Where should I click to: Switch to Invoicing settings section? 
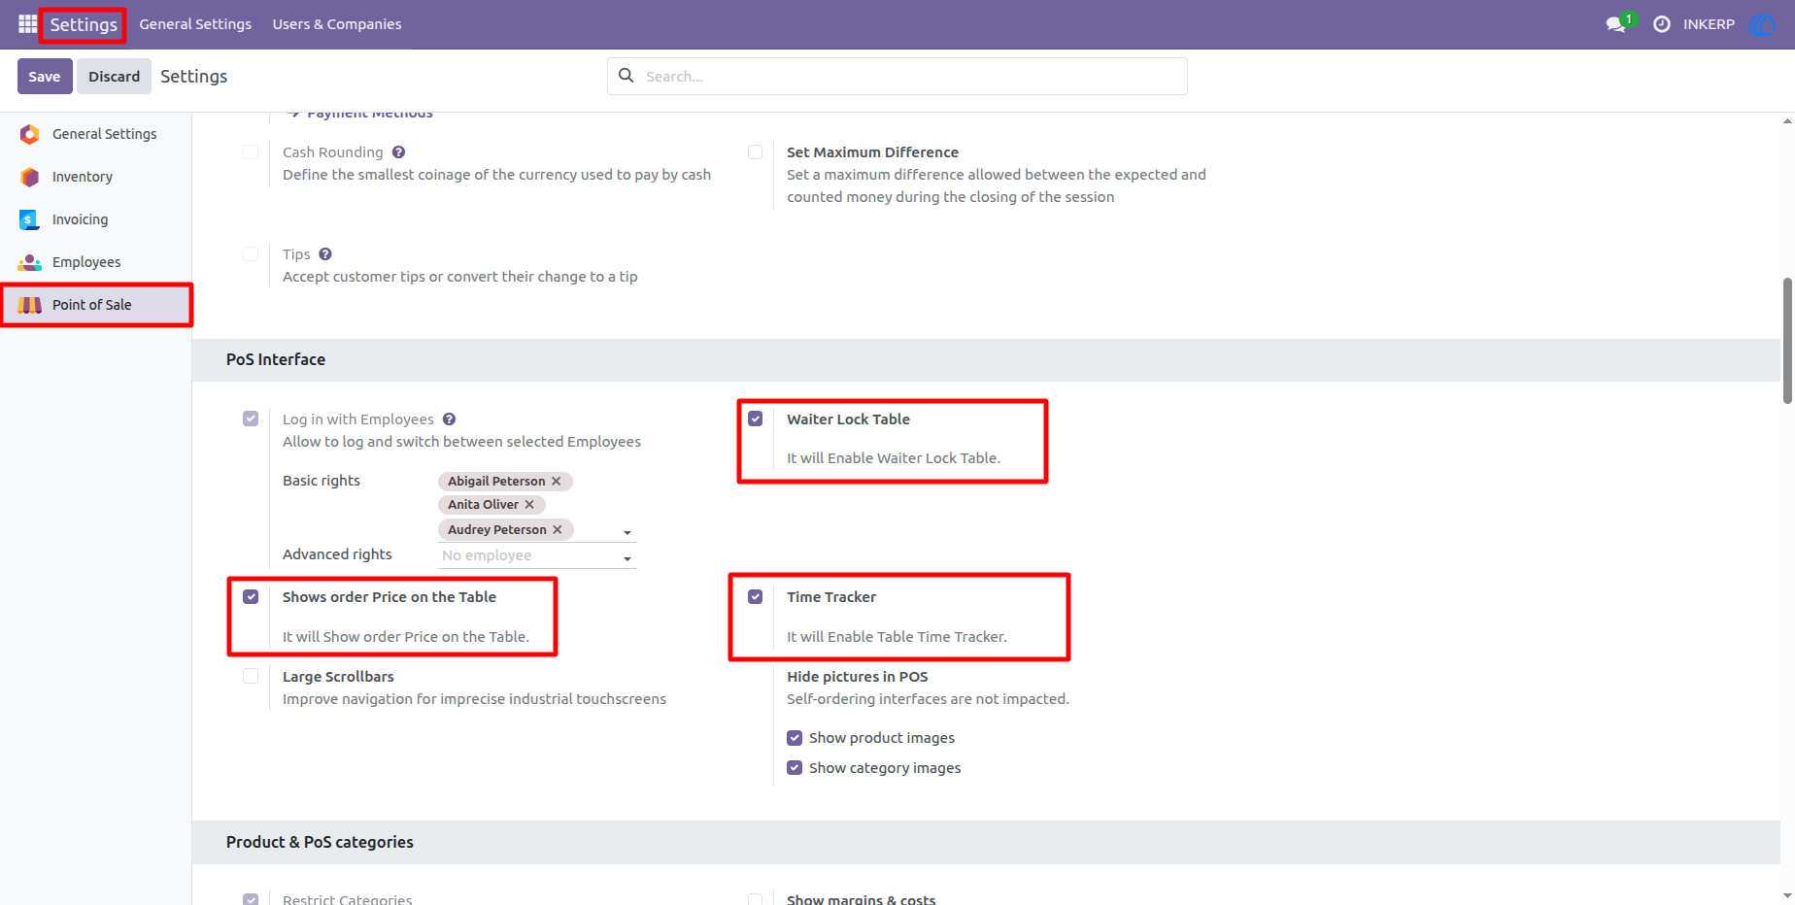96,219
